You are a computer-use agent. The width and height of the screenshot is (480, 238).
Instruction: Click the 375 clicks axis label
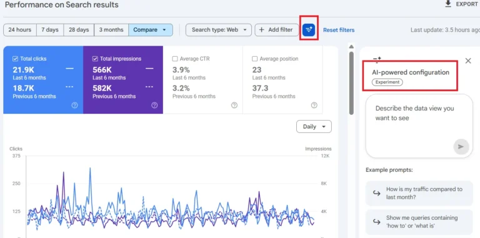16,156
